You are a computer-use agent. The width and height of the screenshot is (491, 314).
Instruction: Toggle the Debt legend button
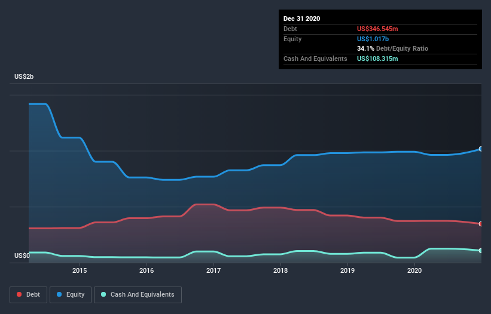(28, 295)
